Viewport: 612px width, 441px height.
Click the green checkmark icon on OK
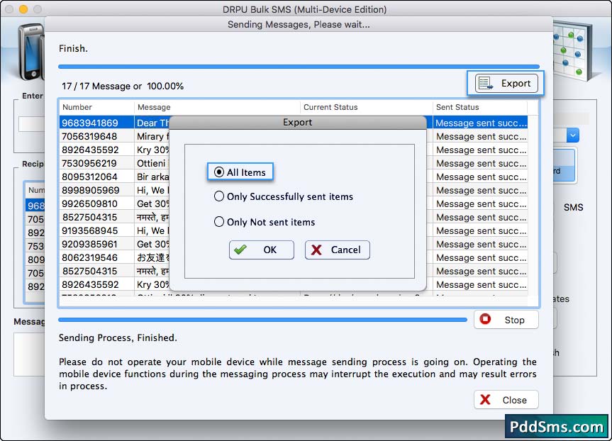tap(240, 250)
